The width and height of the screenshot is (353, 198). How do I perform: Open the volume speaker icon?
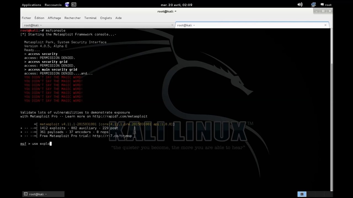[x=300, y=5]
